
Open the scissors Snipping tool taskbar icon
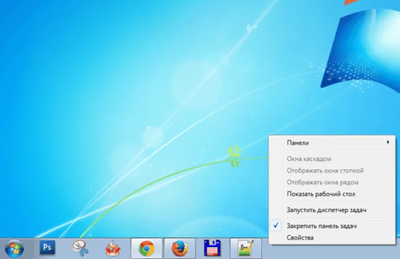point(80,248)
